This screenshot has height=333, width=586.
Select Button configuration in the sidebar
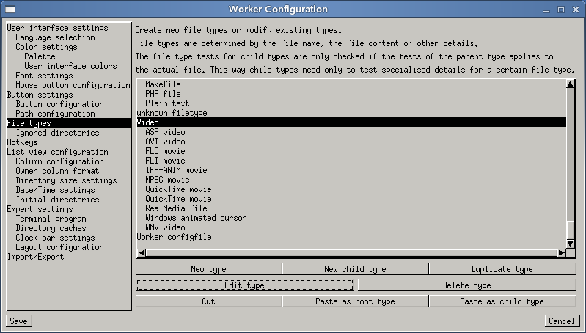(x=59, y=104)
